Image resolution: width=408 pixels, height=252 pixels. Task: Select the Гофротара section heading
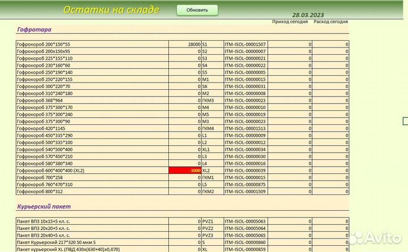tap(35, 28)
